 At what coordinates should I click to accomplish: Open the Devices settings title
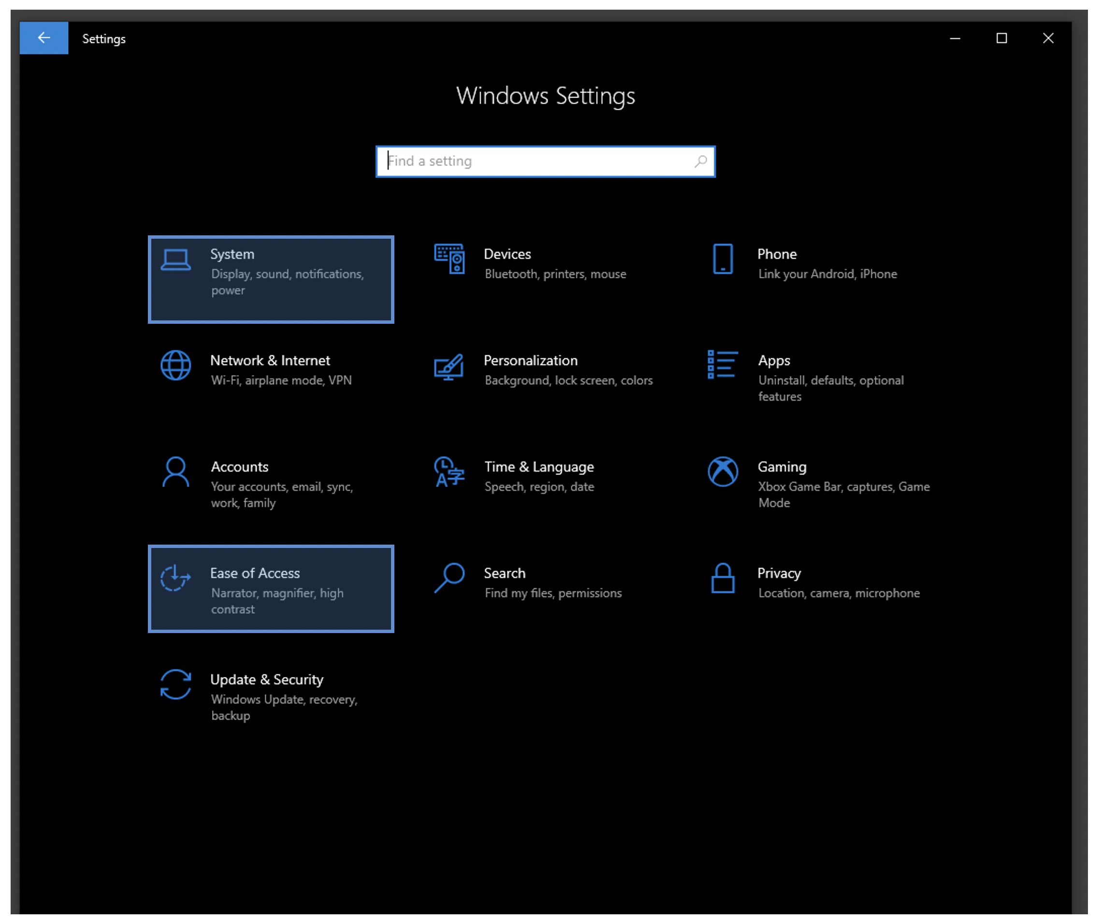pos(507,255)
